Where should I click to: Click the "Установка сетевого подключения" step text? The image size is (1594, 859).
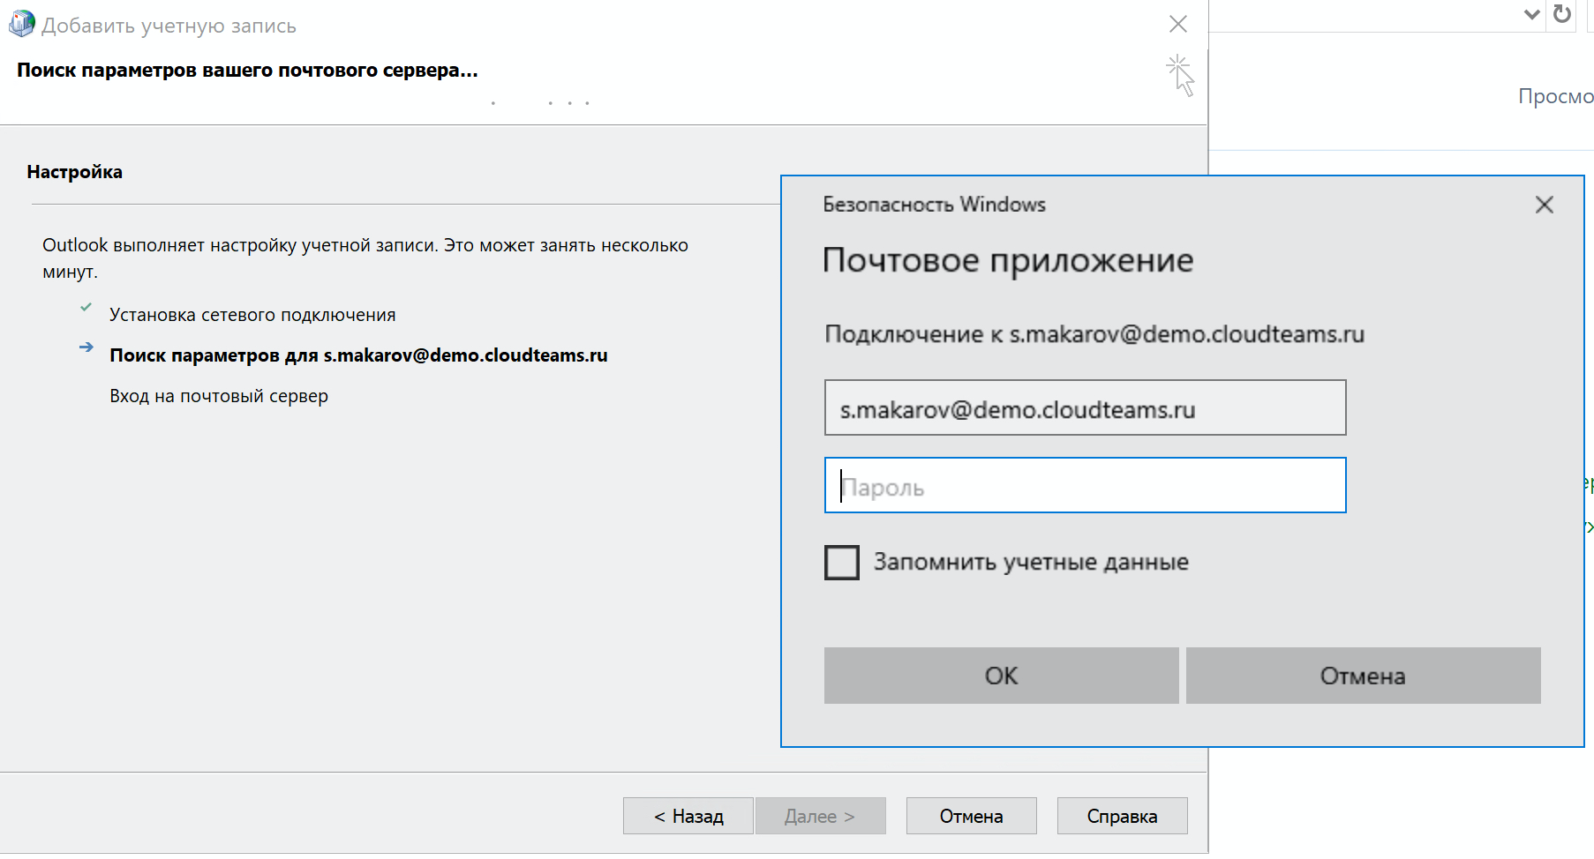pyautogui.click(x=252, y=315)
